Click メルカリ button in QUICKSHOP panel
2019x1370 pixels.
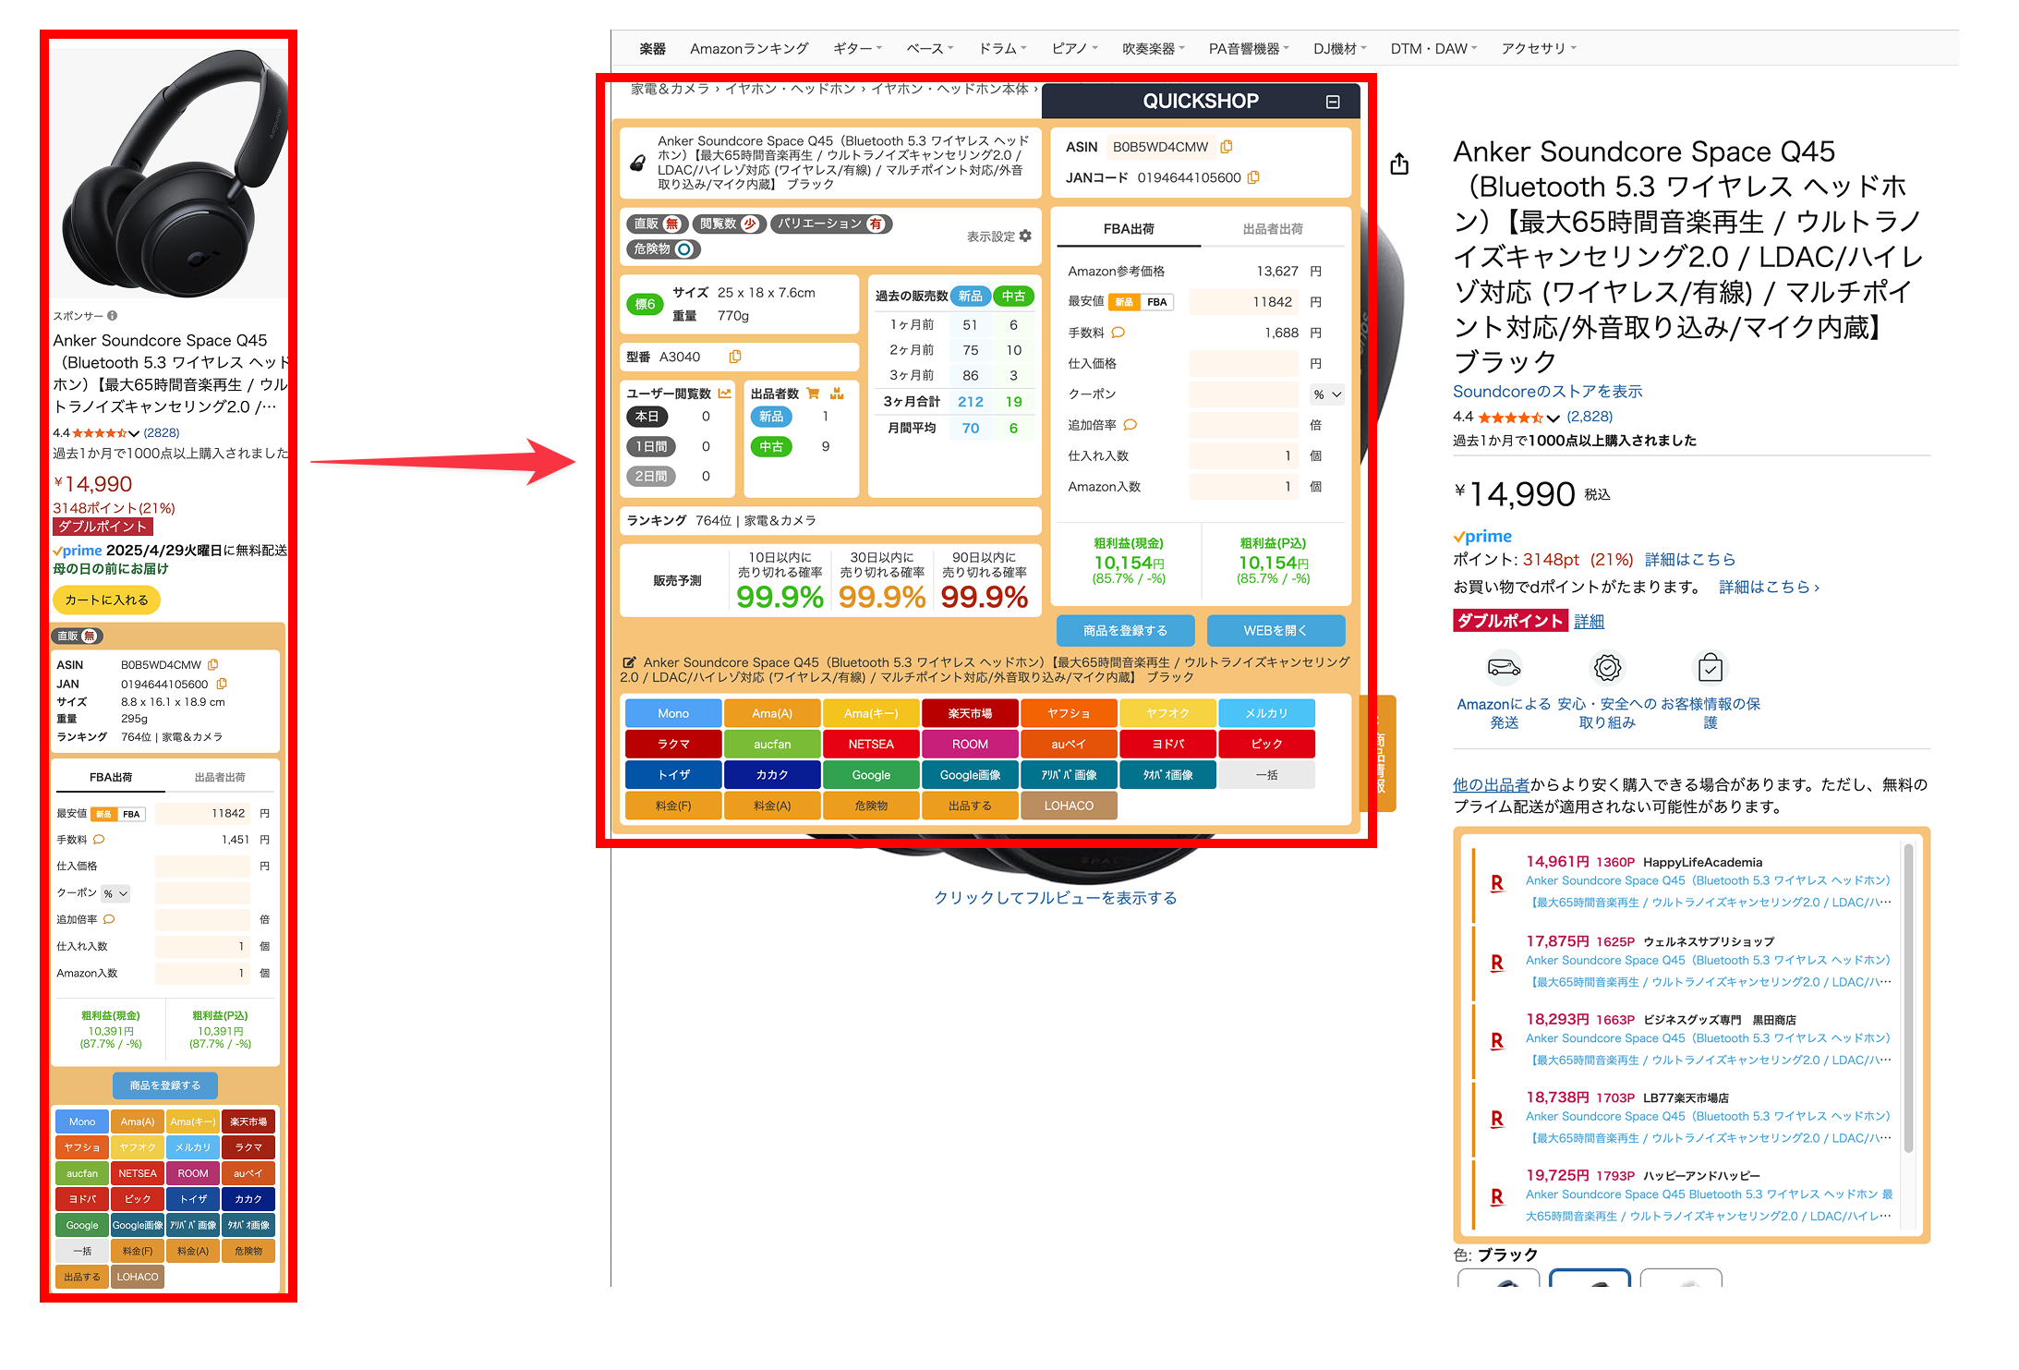pos(1266,713)
